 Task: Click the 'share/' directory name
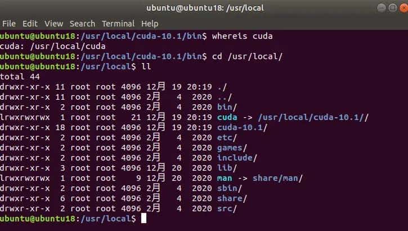click(x=232, y=198)
